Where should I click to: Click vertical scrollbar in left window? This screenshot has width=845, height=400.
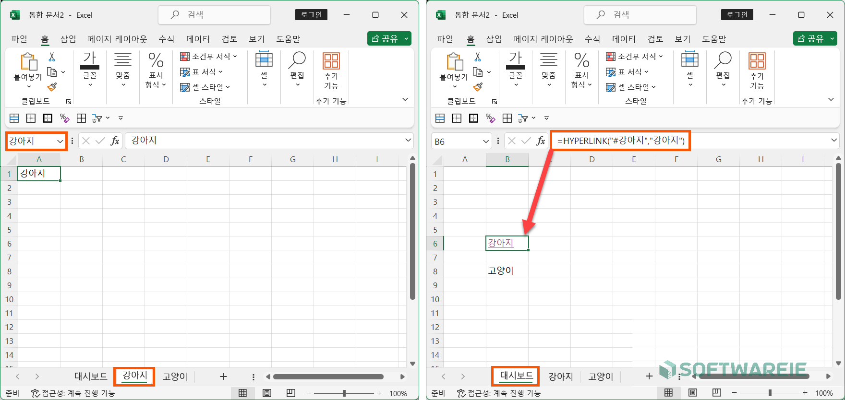pos(412,232)
